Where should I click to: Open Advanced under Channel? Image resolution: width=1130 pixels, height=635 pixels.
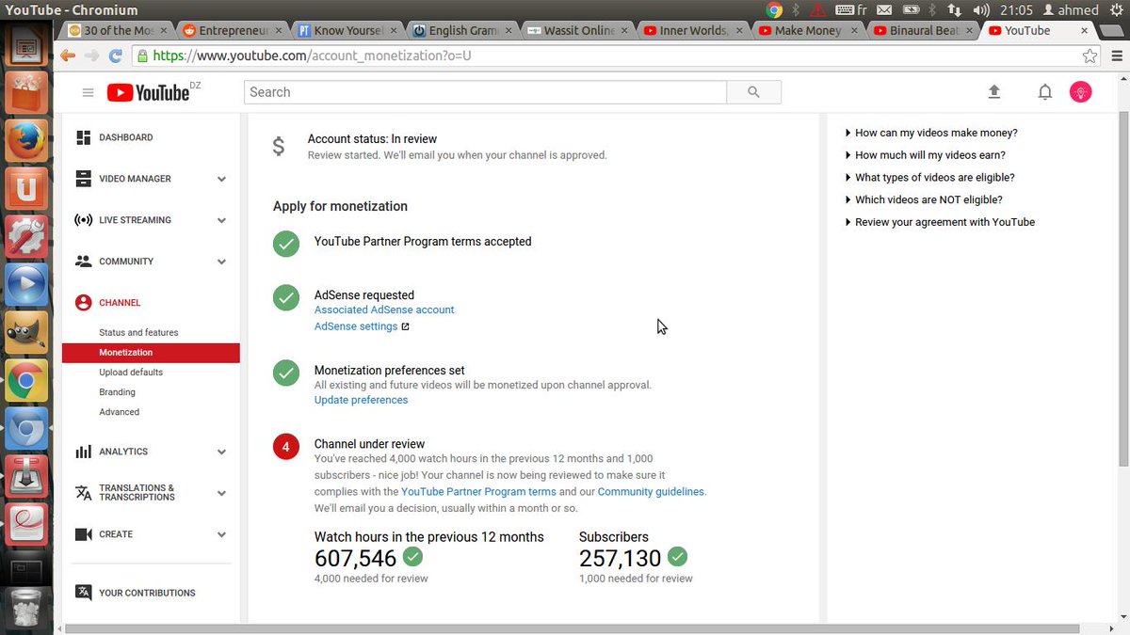[119, 412]
